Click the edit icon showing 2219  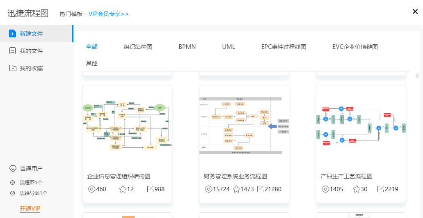click(380, 189)
